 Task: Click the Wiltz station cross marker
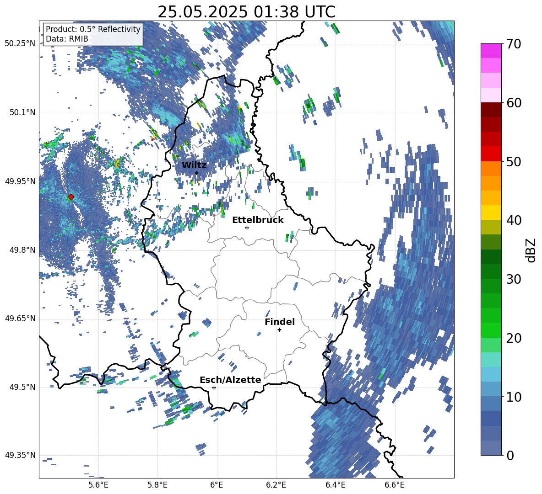pos(197,173)
